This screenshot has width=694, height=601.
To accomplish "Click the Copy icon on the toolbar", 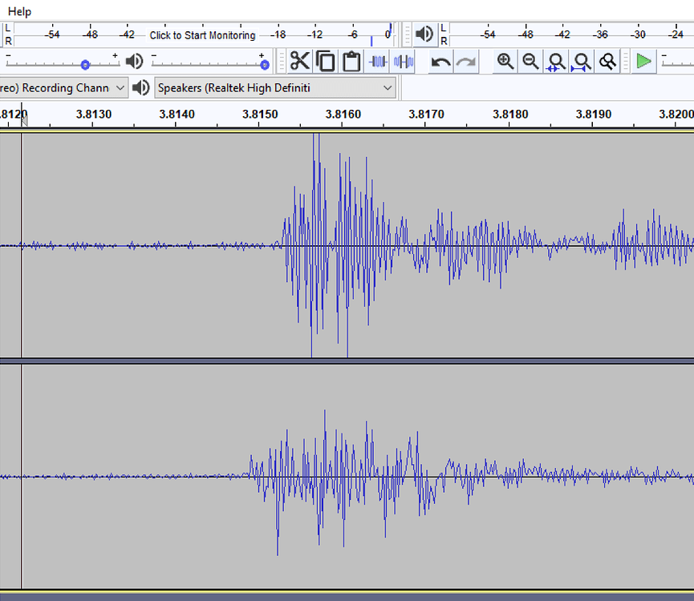I will pyautogui.click(x=326, y=62).
